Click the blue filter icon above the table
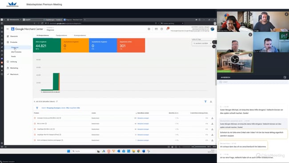Image resolution: width=289 pixels, height=163 pixels. (x=205, y=102)
